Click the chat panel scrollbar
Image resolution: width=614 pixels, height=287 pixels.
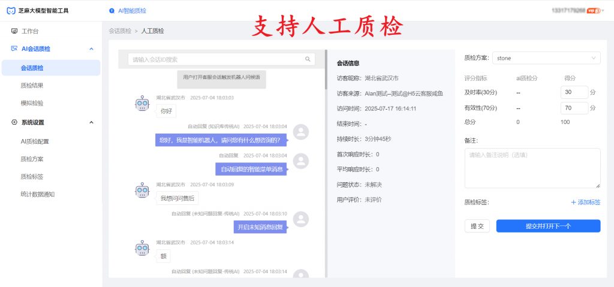point(326,70)
